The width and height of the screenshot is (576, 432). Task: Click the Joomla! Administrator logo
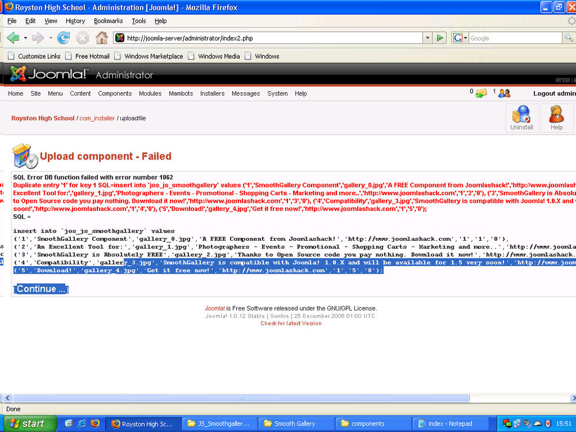click(81, 74)
